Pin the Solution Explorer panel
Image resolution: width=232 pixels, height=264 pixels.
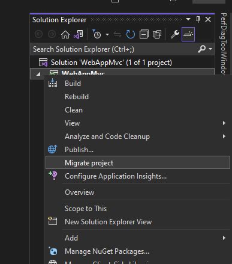(x=198, y=19)
